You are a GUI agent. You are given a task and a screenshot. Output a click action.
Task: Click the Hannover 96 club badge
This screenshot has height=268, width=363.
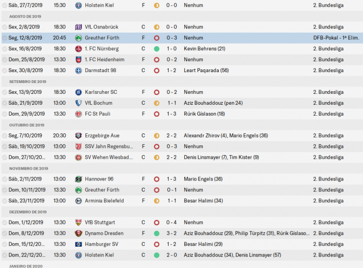tap(78, 179)
